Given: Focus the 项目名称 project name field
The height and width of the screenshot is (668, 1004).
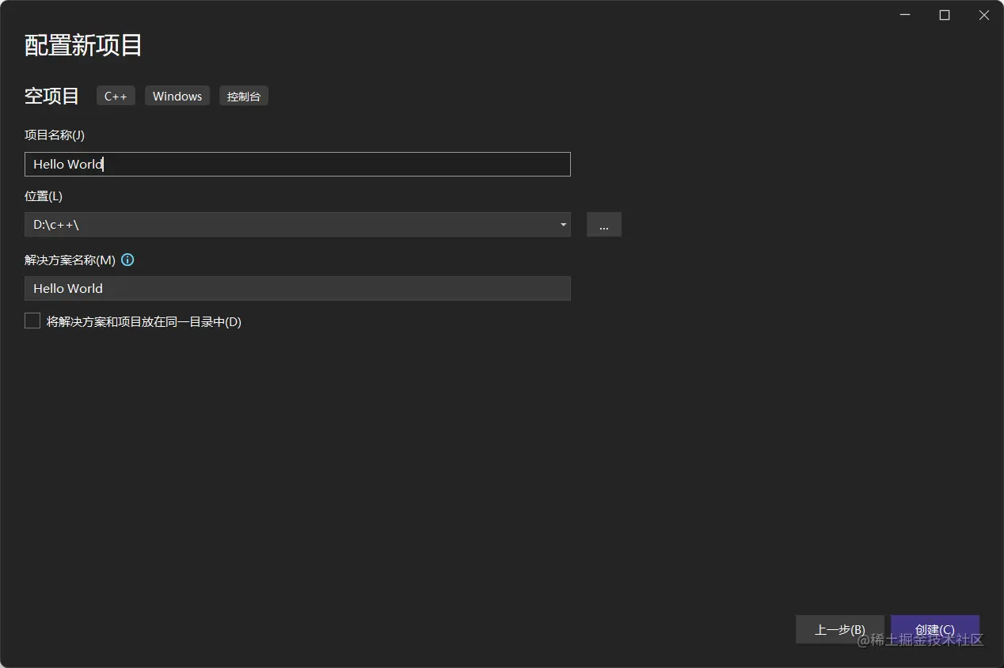Looking at the screenshot, I should pos(298,164).
